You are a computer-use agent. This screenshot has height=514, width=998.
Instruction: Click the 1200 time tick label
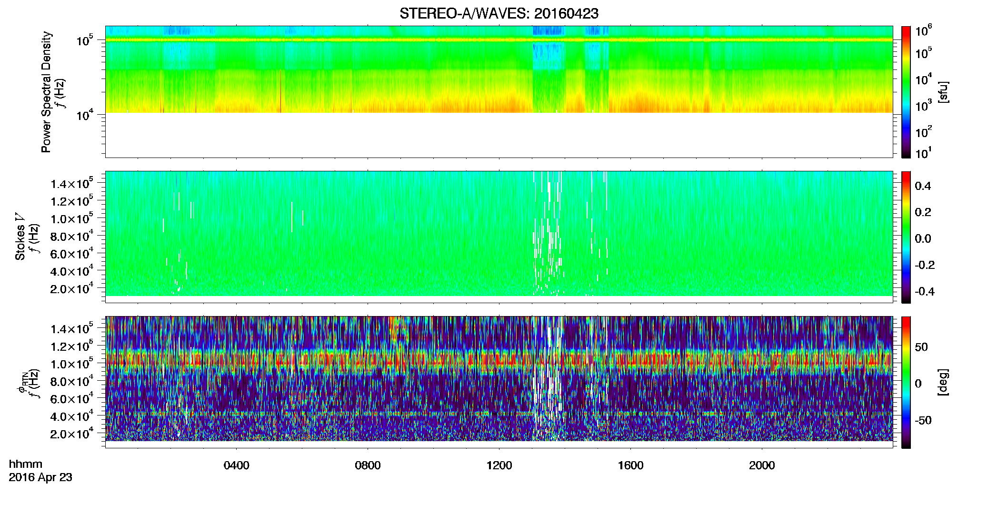pos(499,465)
